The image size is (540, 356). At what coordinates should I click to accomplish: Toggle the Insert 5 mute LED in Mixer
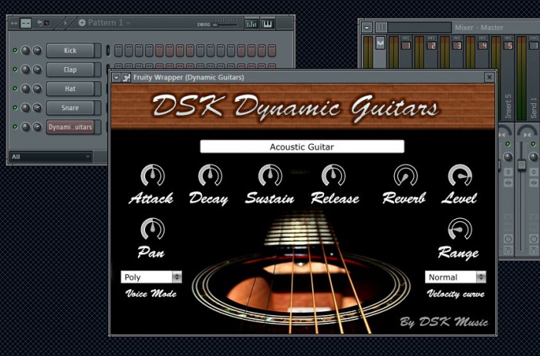(x=508, y=144)
